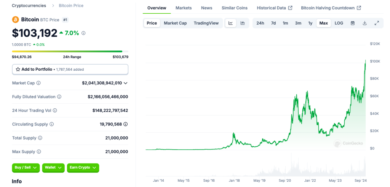Toggle the LOG scale option
The height and width of the screenshot is (187, 390).
(339, 23)
